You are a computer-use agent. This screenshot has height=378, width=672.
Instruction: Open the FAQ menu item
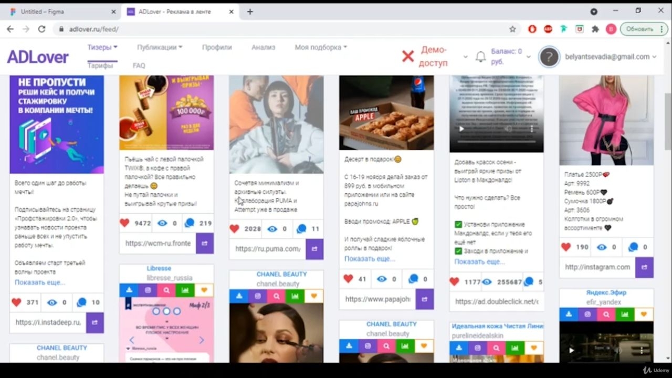coord(139,66)
